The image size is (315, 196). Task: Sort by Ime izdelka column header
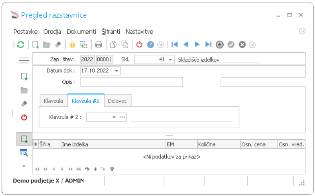(x=113, y=144)
